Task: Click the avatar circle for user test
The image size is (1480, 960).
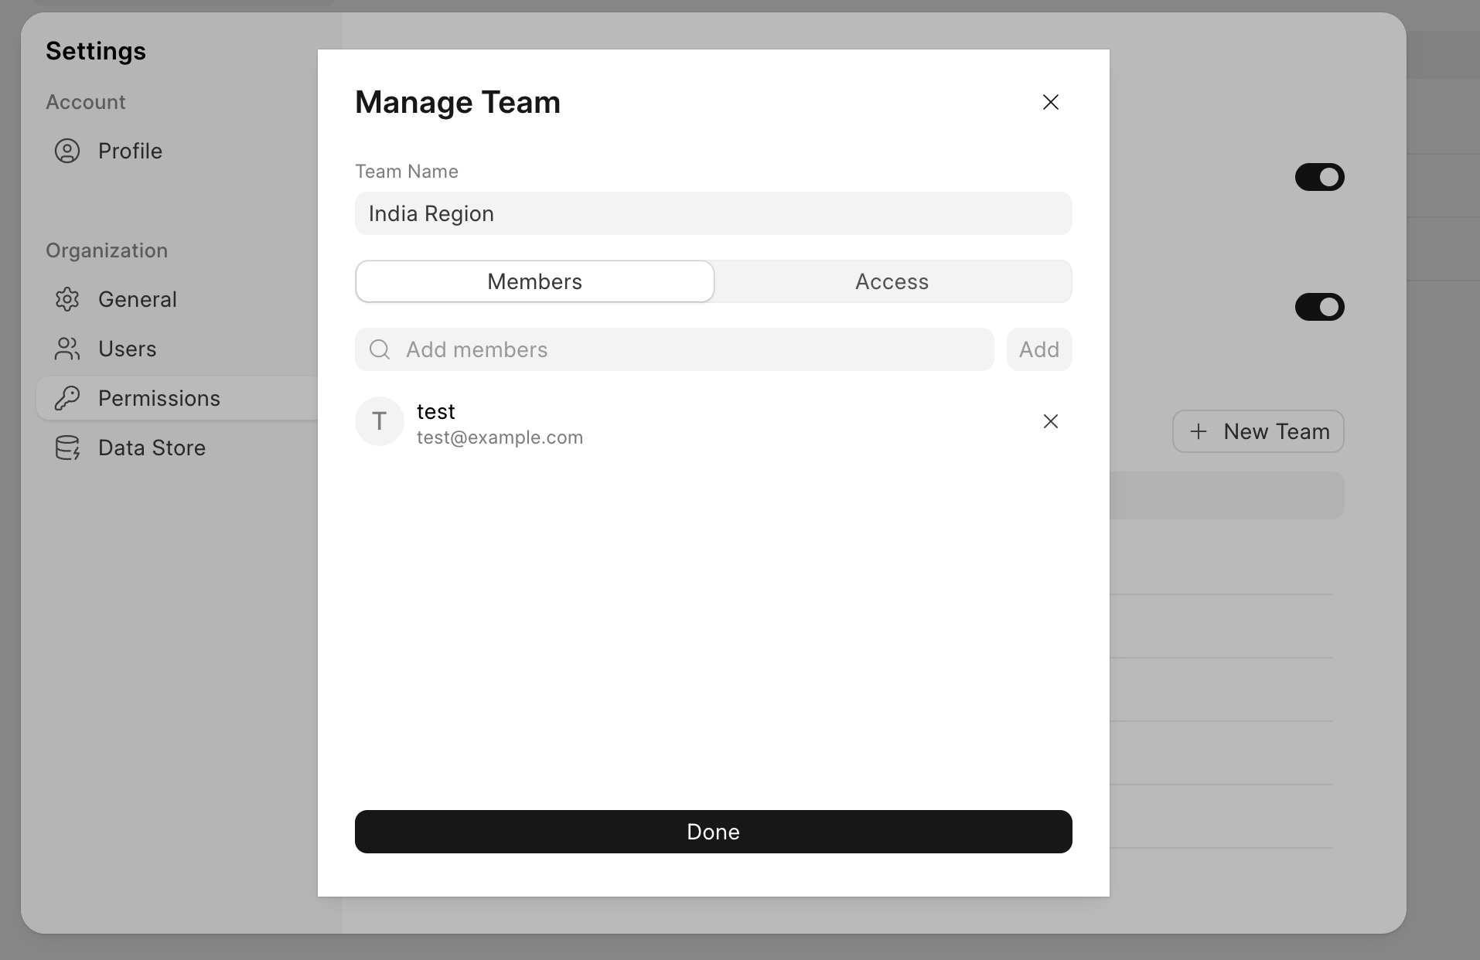Action: [379, 421]
